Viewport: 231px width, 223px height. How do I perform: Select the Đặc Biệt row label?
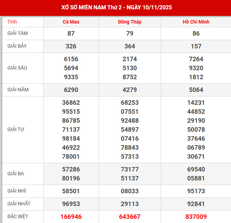18,216
